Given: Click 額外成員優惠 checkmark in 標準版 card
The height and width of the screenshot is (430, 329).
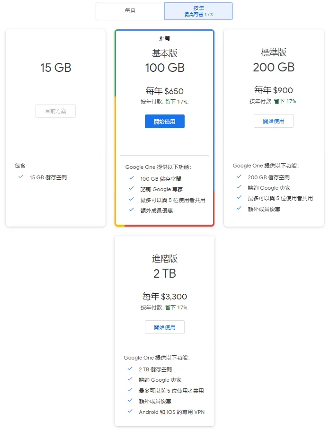Looking at the screenshot, I should 239,208.
